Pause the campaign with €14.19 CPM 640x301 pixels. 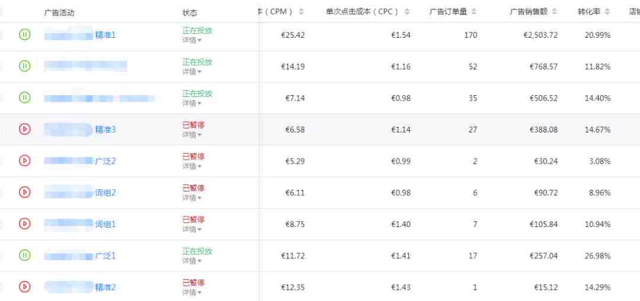click(x=24, y=66)
